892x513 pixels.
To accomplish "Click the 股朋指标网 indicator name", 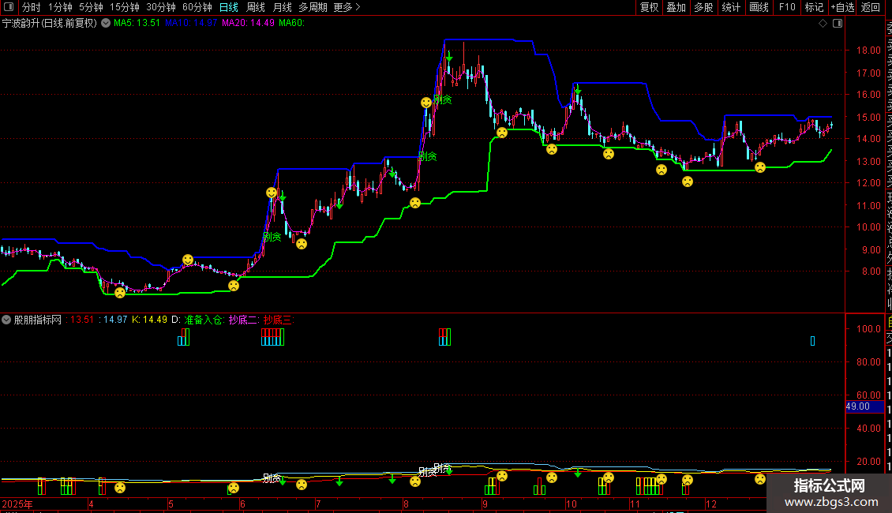I will click(38, 320).
